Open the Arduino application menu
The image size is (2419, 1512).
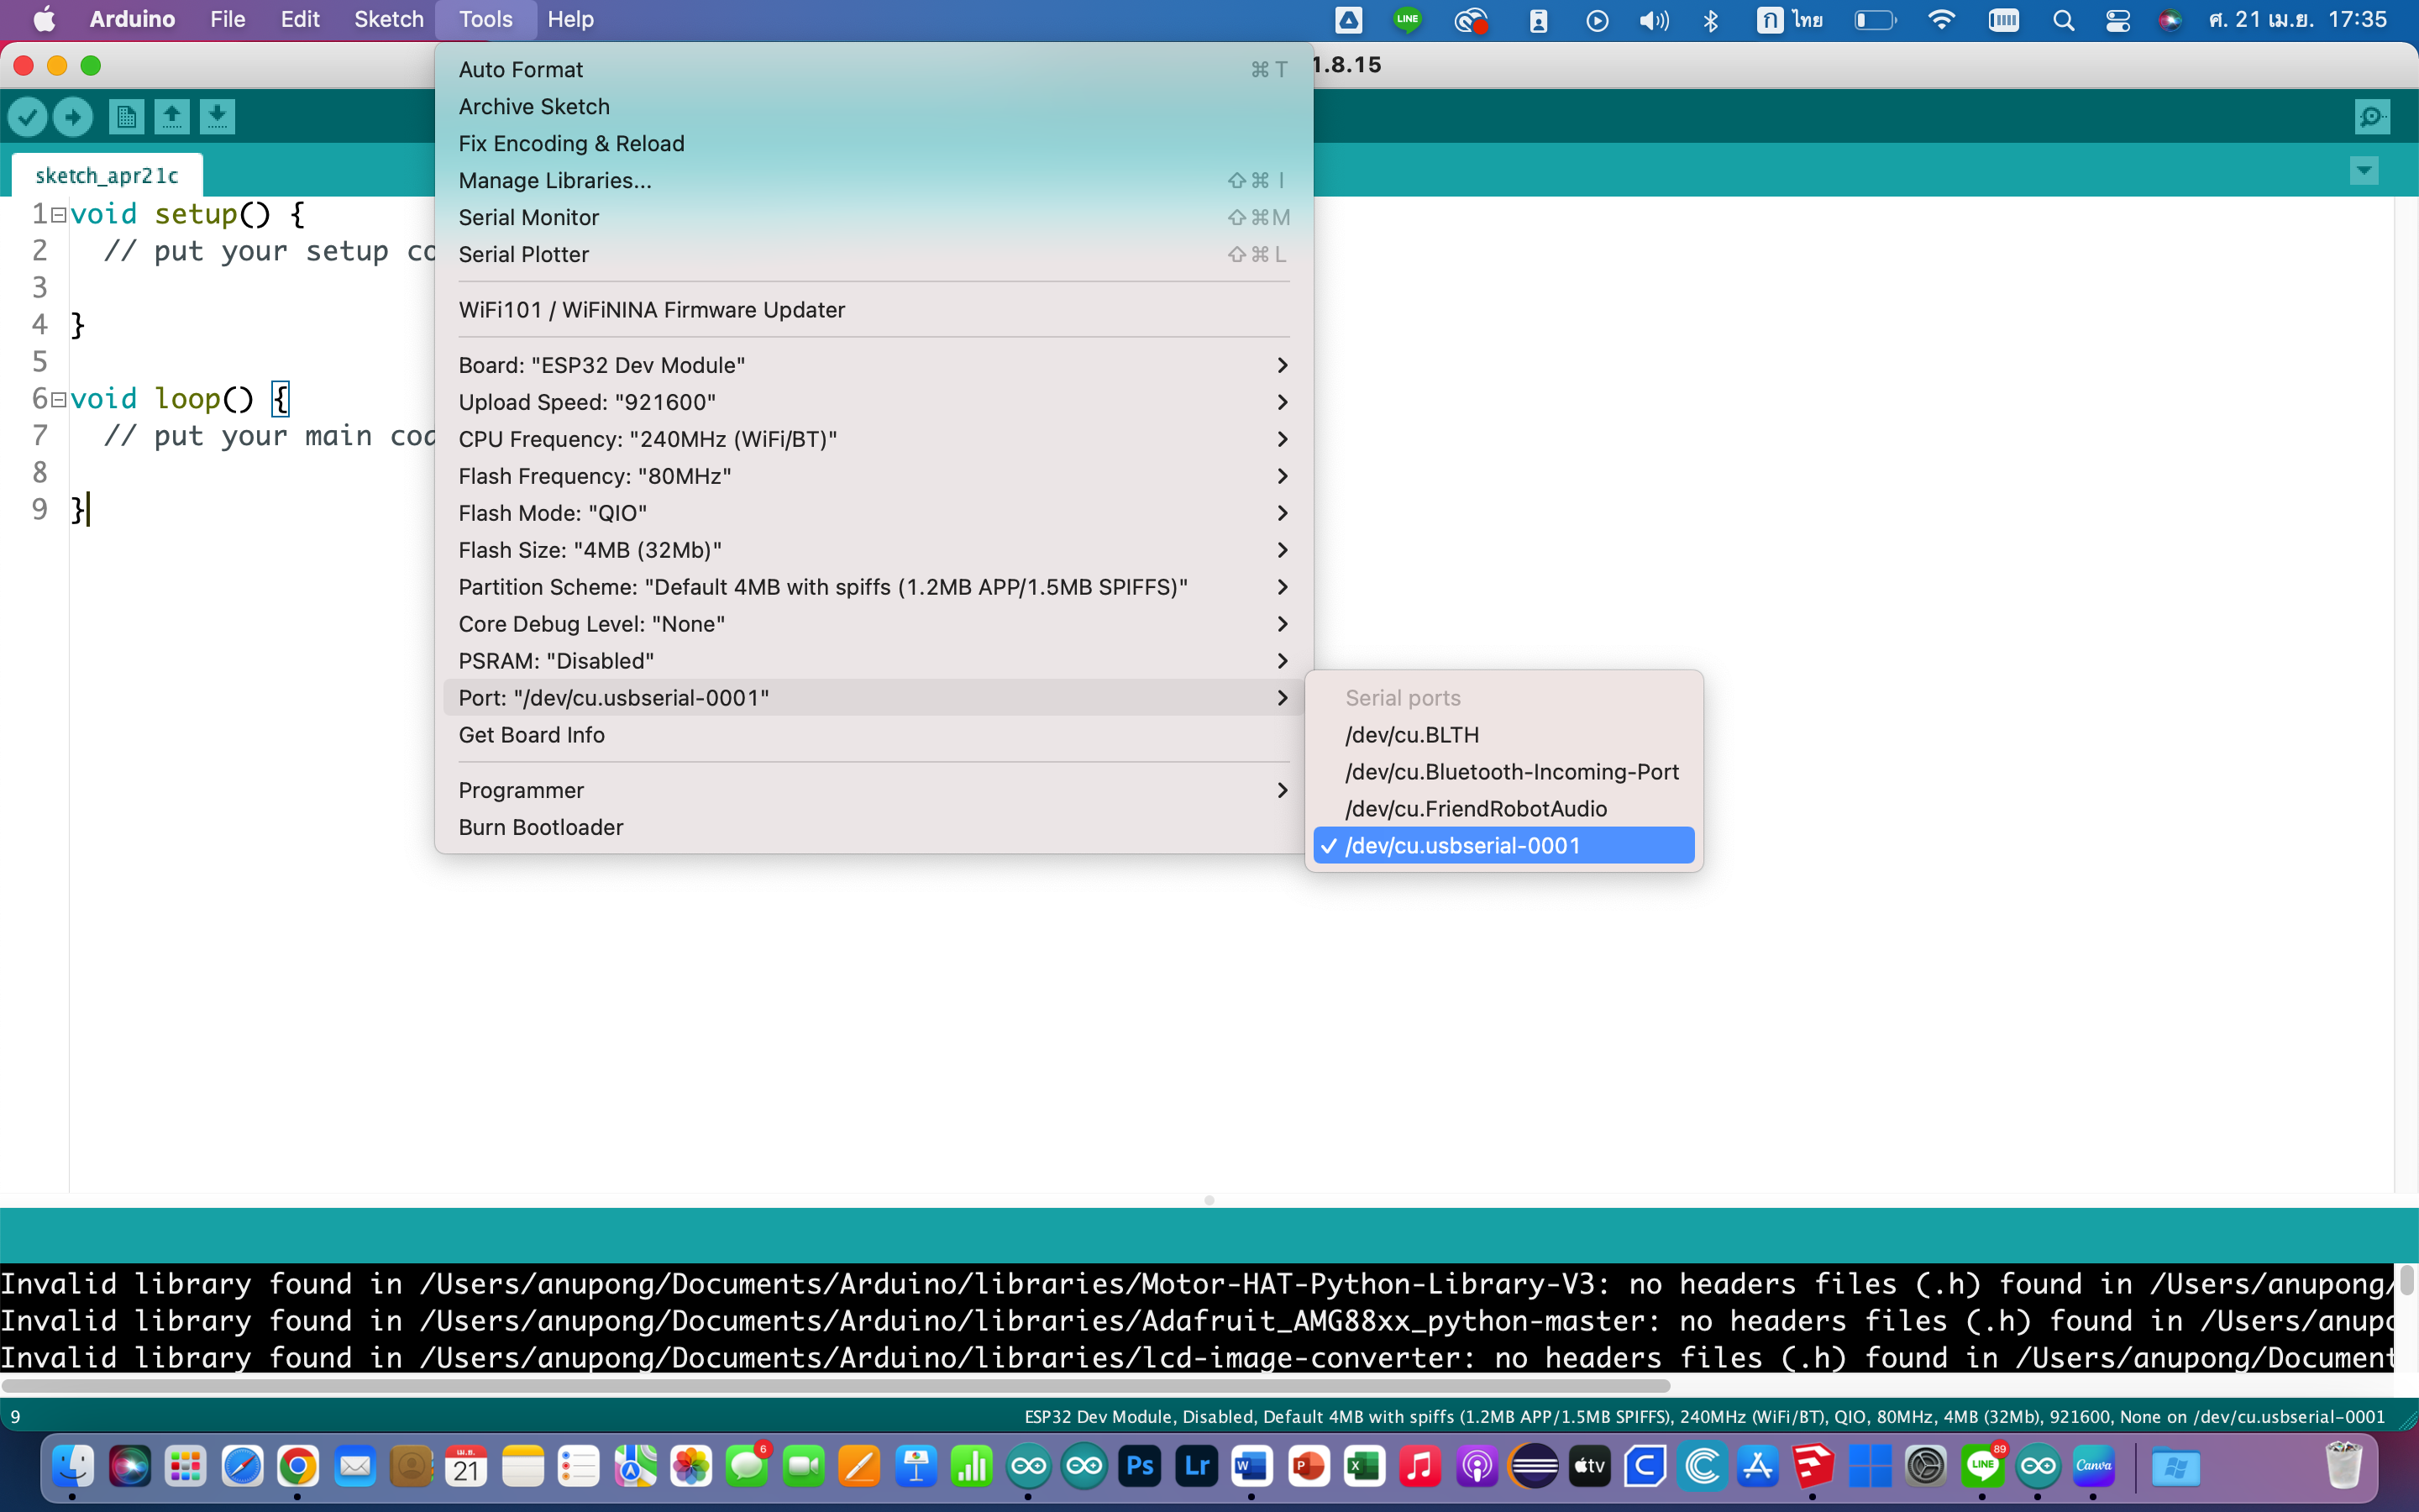132,19
